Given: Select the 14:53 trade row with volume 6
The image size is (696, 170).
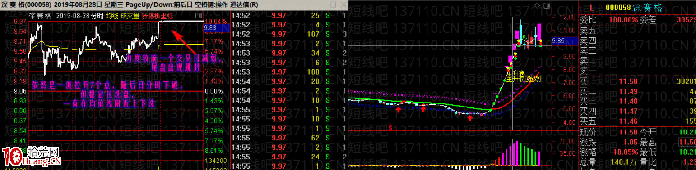Looking at the screenshot, I should tap(289, 63).
